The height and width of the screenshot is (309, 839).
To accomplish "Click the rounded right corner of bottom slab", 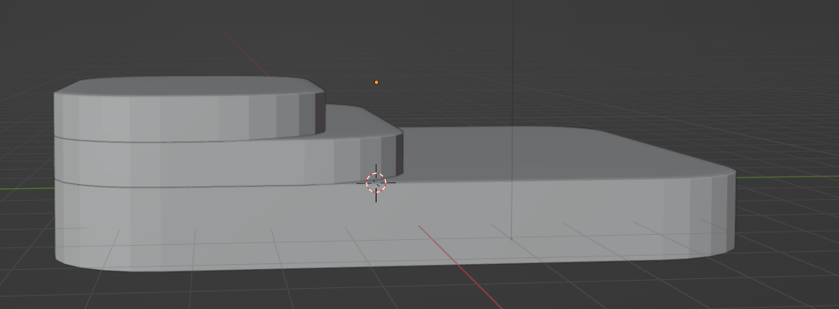I will tap(716, 213).
